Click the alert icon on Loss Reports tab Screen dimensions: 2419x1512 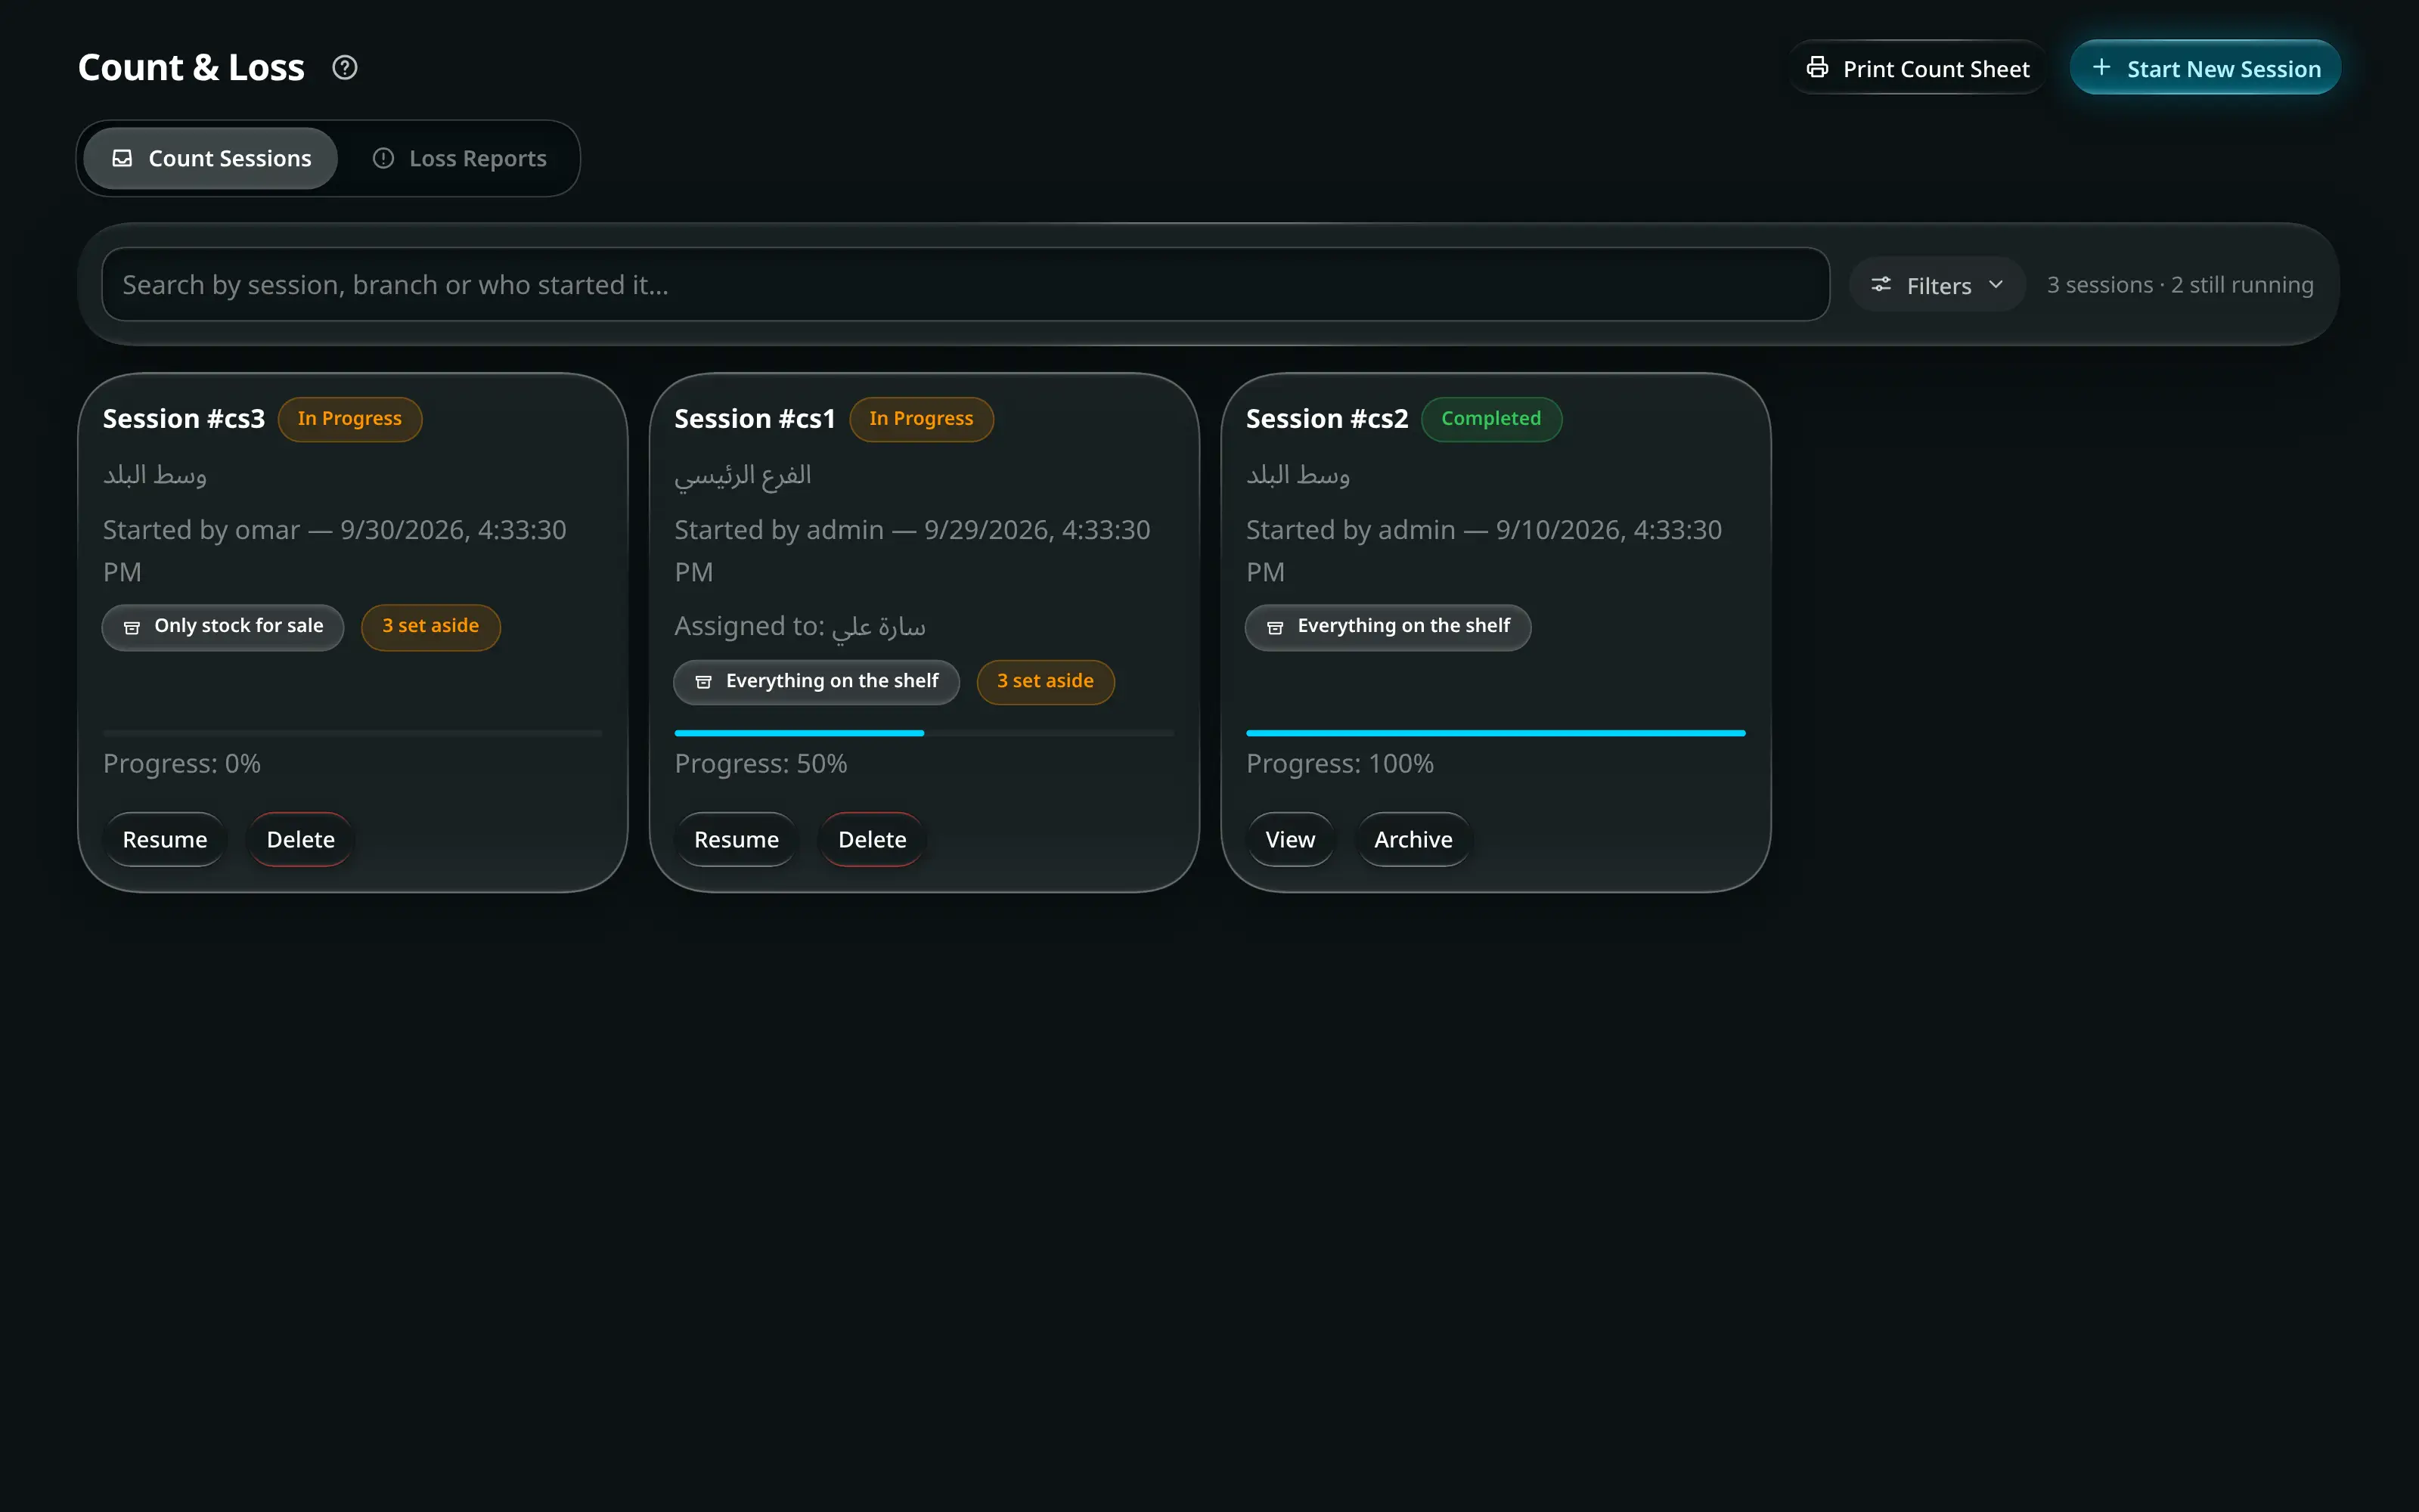(x=383, y=158)
